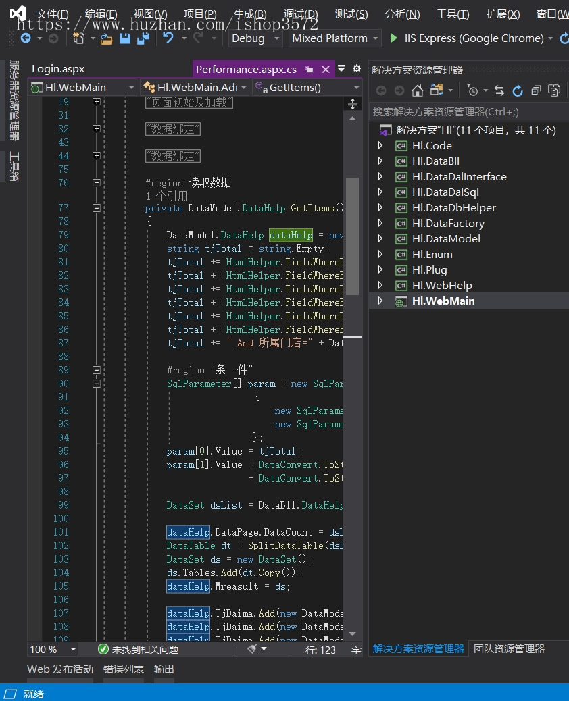Expand the Hl.WebMain project node
The height and width of the screenshot is (701, 569).
pos(380,301)
